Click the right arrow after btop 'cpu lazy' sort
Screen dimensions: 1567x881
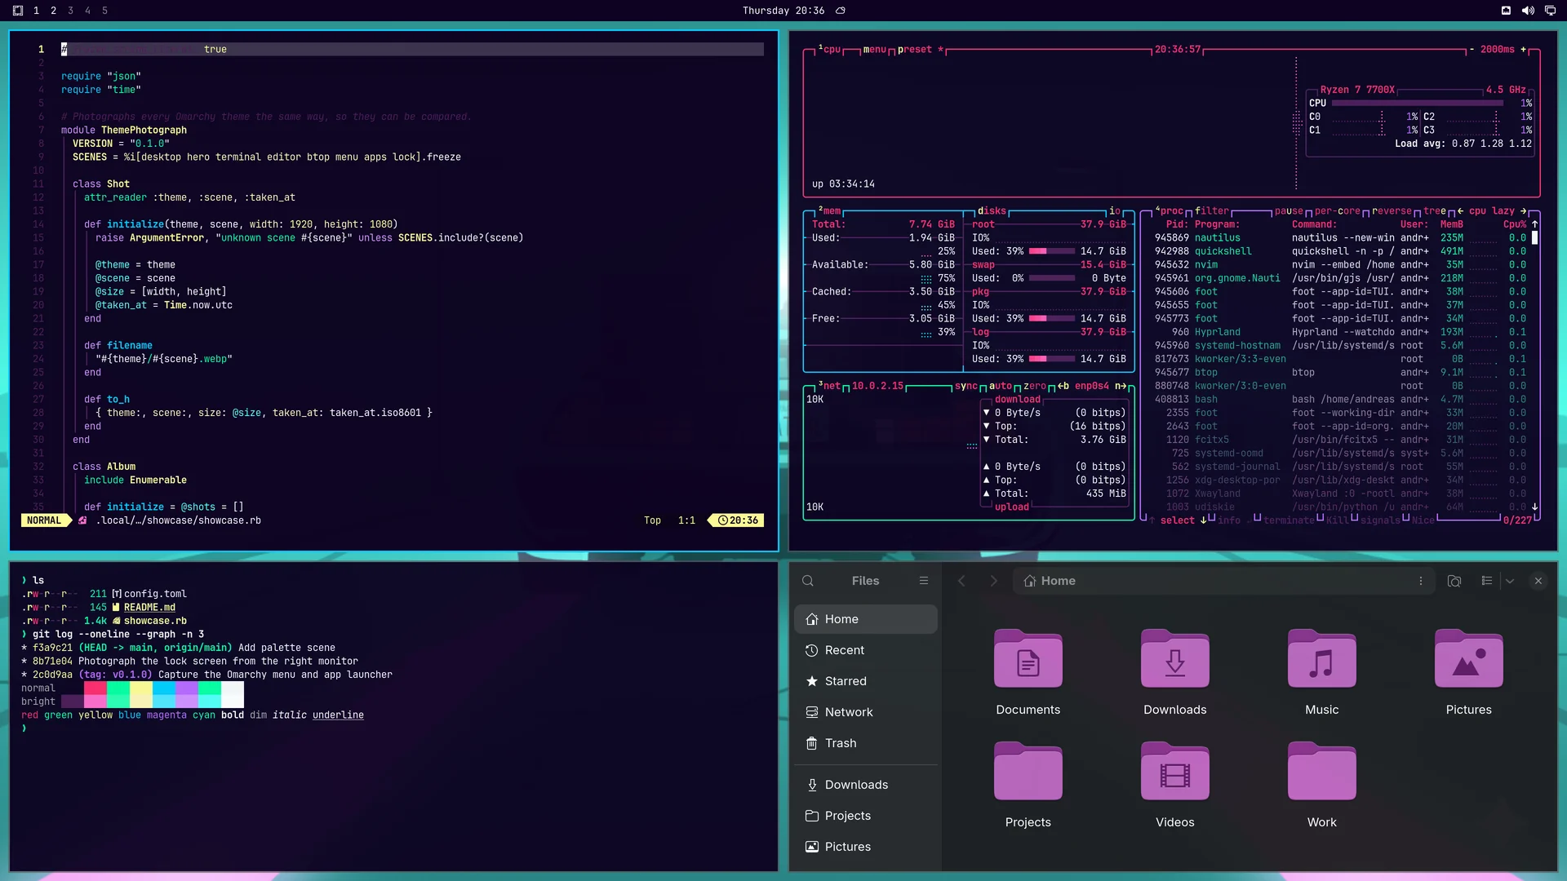1524,210
